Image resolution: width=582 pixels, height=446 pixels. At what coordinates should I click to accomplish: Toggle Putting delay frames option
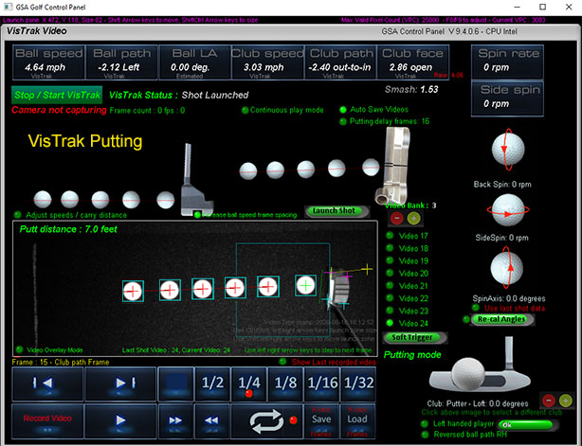tap(343, 121)
